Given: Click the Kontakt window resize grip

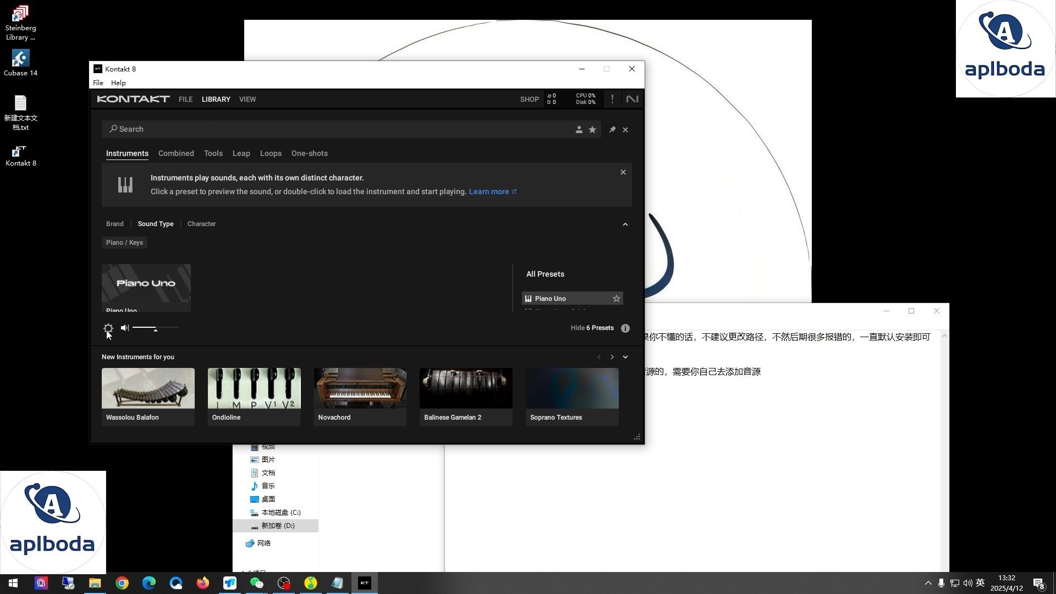Looking at the screenshot, I should pos(637,437).
